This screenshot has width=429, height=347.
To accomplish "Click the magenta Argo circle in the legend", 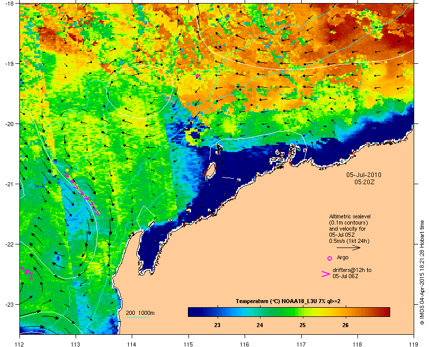I will 330,258.
